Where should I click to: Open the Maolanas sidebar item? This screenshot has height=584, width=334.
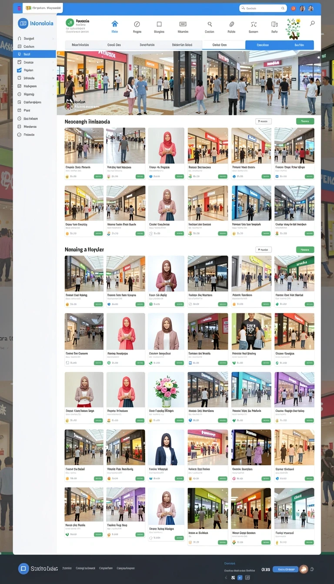(34, 126)
